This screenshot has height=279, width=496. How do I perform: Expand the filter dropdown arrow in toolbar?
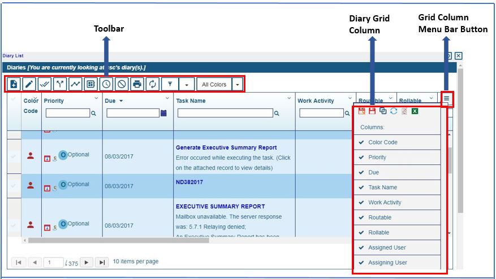(x=187, y=84)
